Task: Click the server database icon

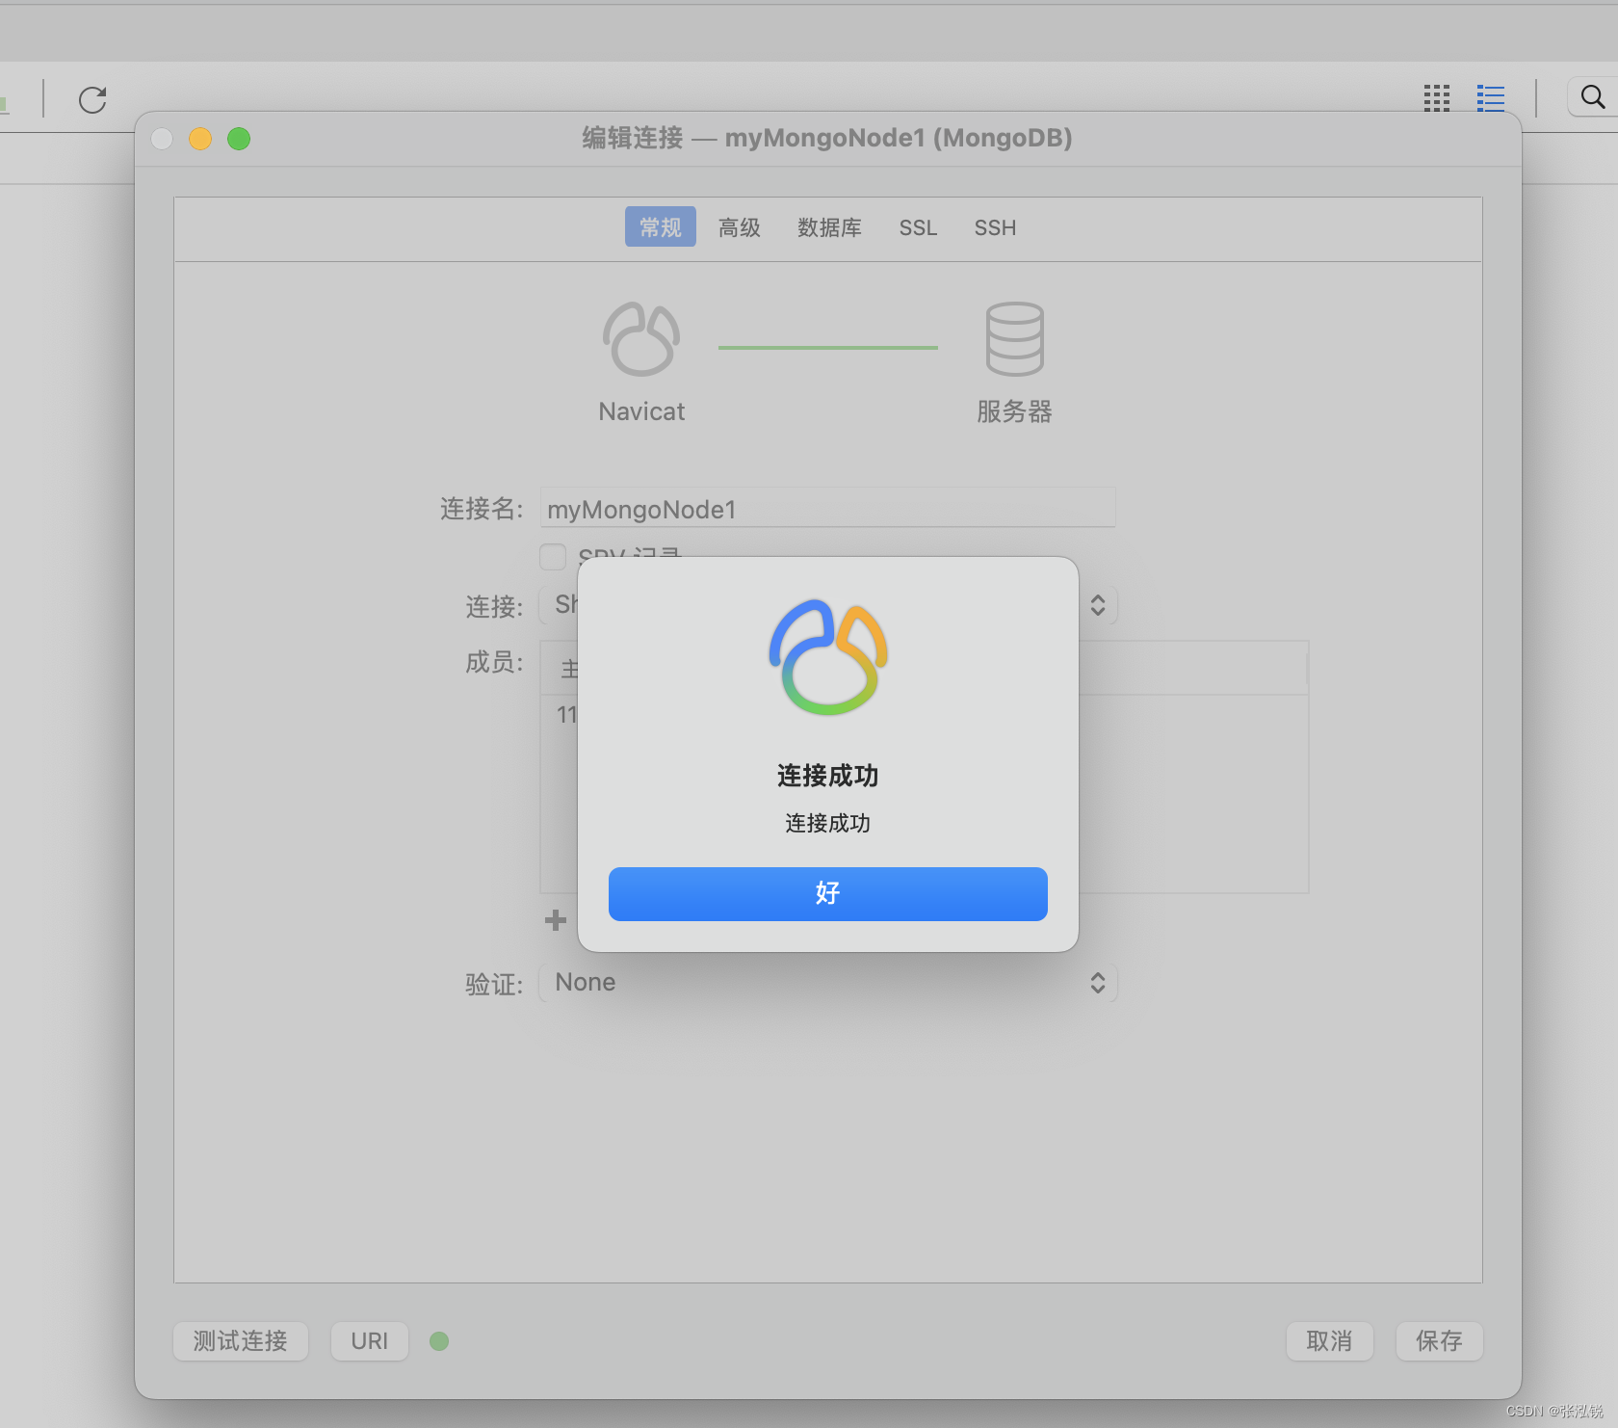Action: coord(1014,338)
